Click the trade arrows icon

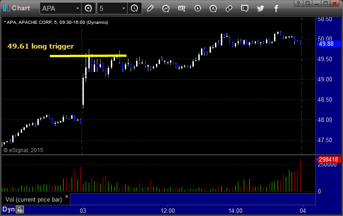[229, 9]
